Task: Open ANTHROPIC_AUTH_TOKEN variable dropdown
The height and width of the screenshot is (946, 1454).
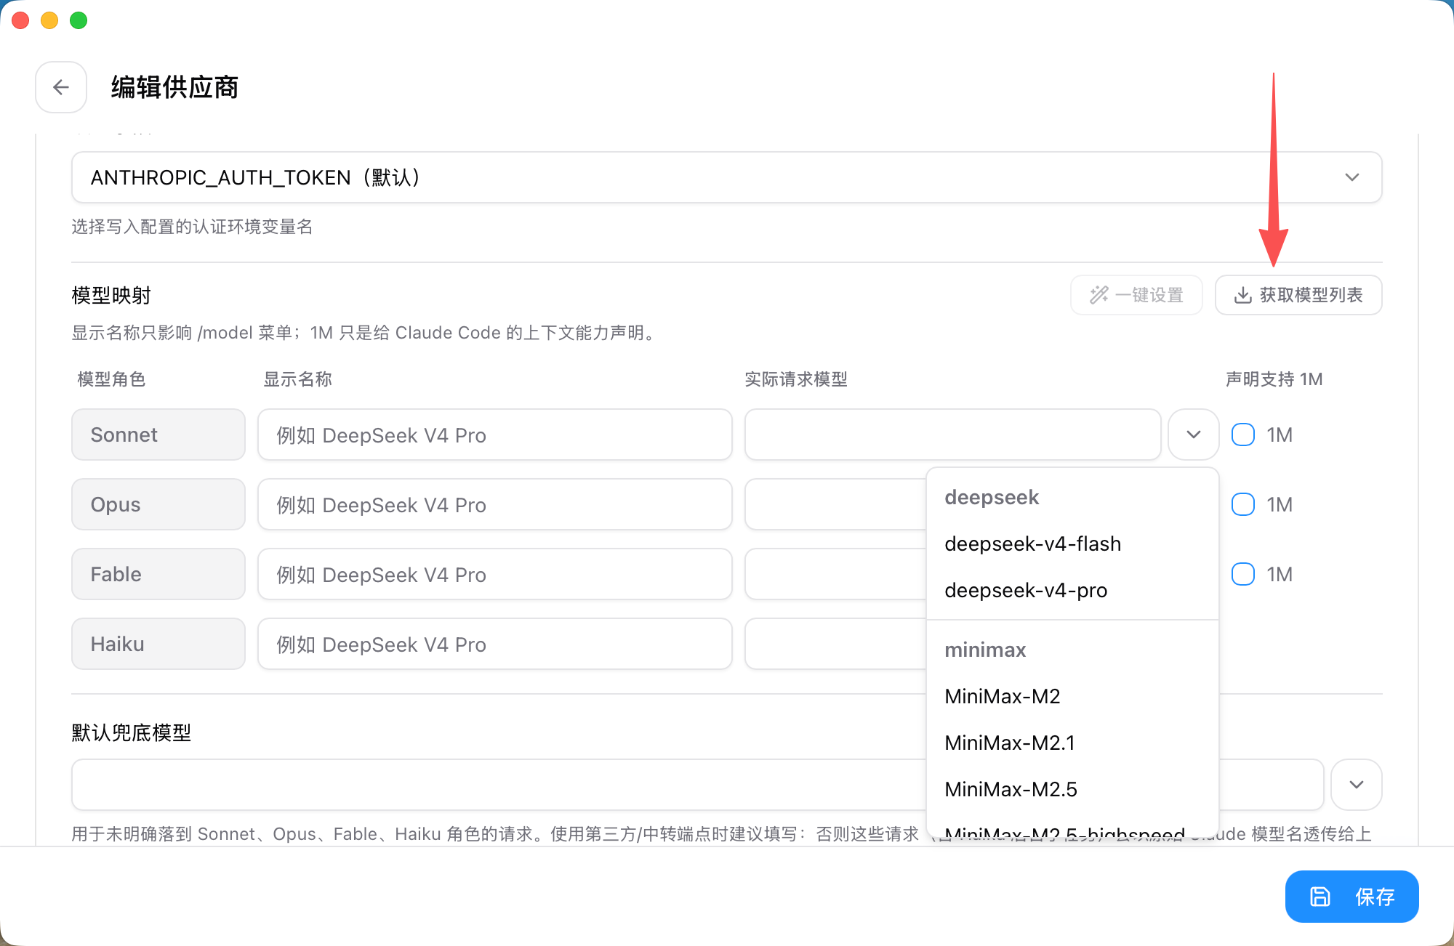Action: (x=727, y=177)
